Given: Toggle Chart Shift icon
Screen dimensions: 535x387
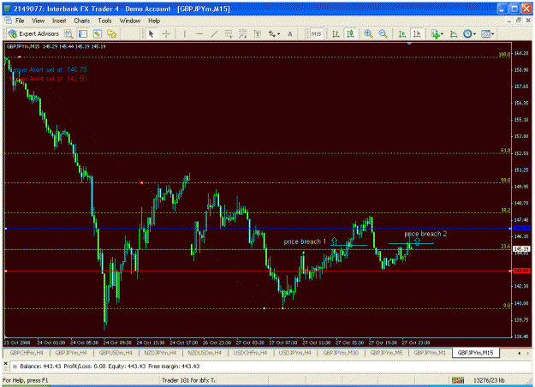Looking at the screenshot, I should (416, 33).
